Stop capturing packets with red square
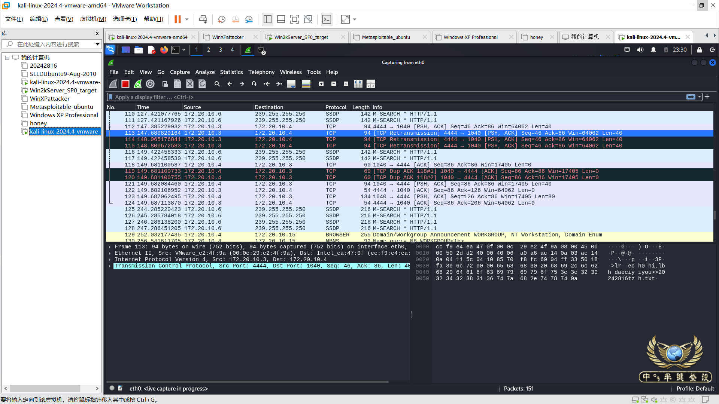Viewport: 719px width, 404px height. (125, 84)
